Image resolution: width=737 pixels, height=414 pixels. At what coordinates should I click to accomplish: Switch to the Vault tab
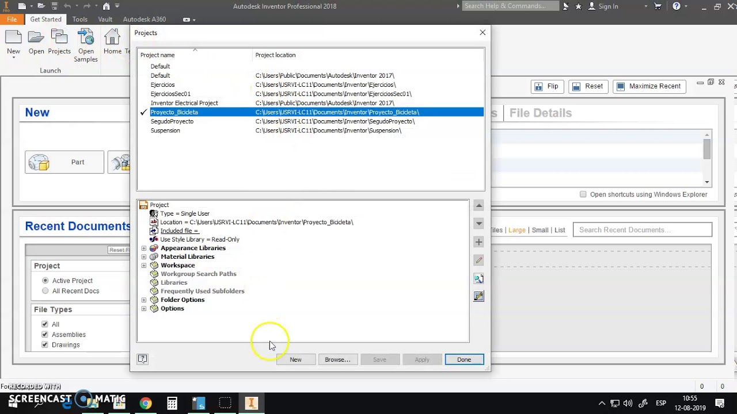[105, 20]
